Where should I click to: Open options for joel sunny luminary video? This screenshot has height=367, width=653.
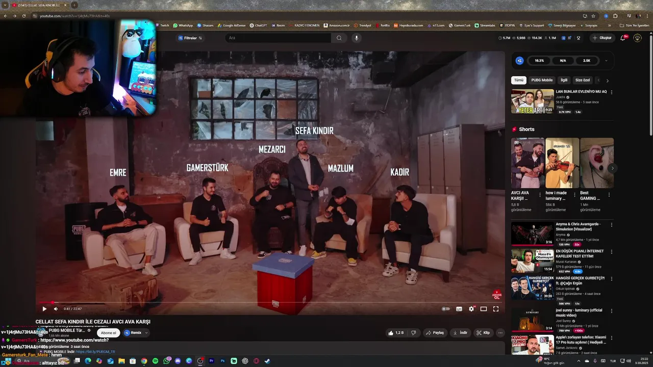tap(612, 310)
